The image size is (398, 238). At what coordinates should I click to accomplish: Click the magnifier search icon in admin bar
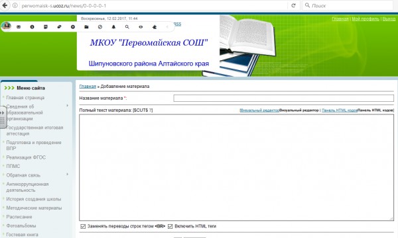coord(127,27)
